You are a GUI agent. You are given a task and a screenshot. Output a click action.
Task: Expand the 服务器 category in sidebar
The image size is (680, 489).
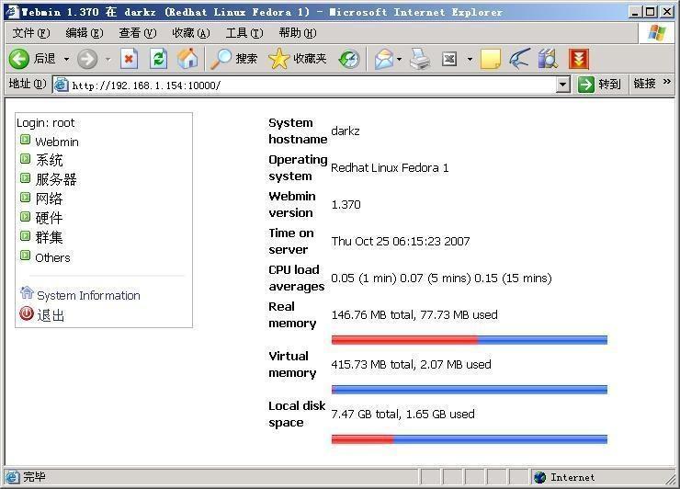coord(26,178)
